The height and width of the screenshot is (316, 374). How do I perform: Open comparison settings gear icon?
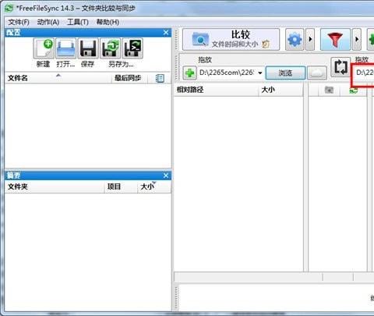point(295,40)
